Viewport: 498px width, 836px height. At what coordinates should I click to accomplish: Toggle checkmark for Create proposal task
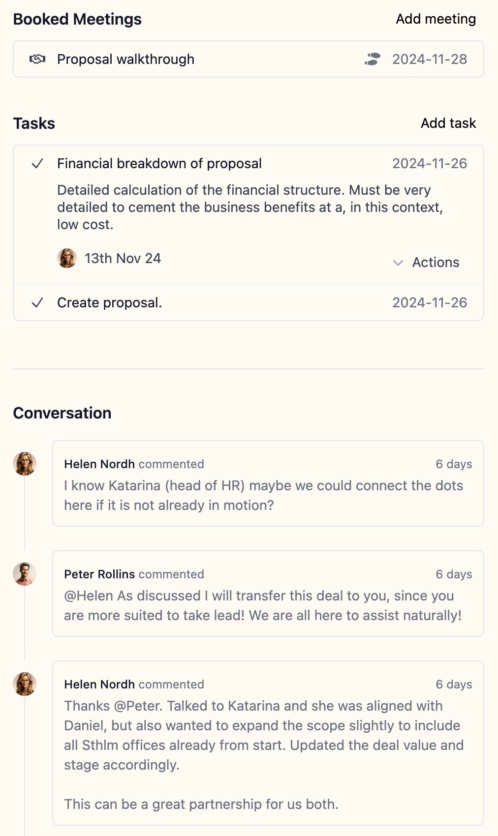(x=37, y=303)
